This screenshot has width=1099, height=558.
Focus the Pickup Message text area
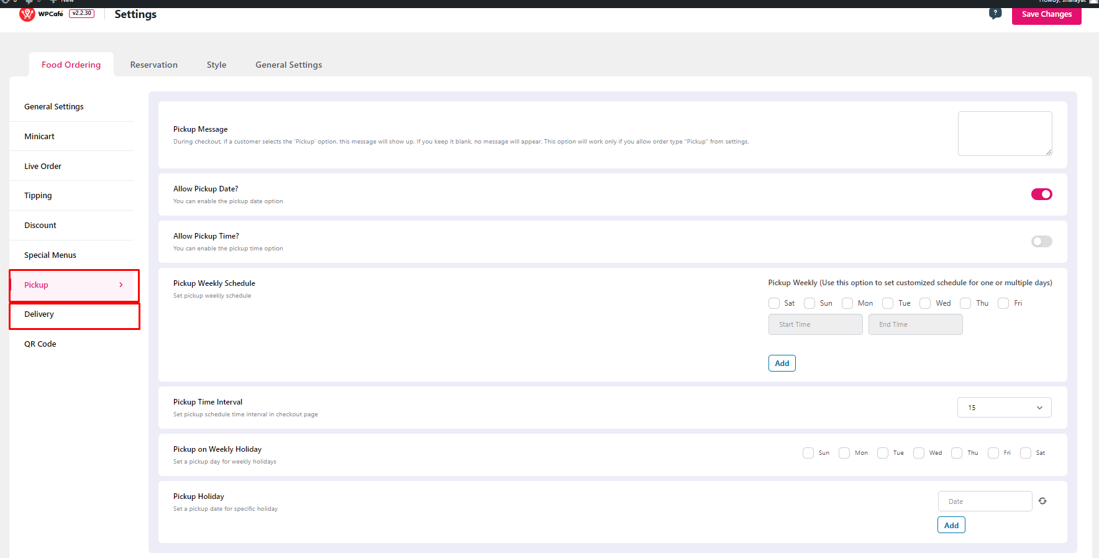click(x=1005, y=134)
